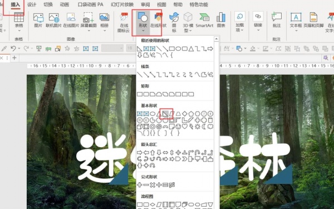Select the chevron arrow shape
The height and width of the screenshot is (209, 334).
click(x=184, y=159)
